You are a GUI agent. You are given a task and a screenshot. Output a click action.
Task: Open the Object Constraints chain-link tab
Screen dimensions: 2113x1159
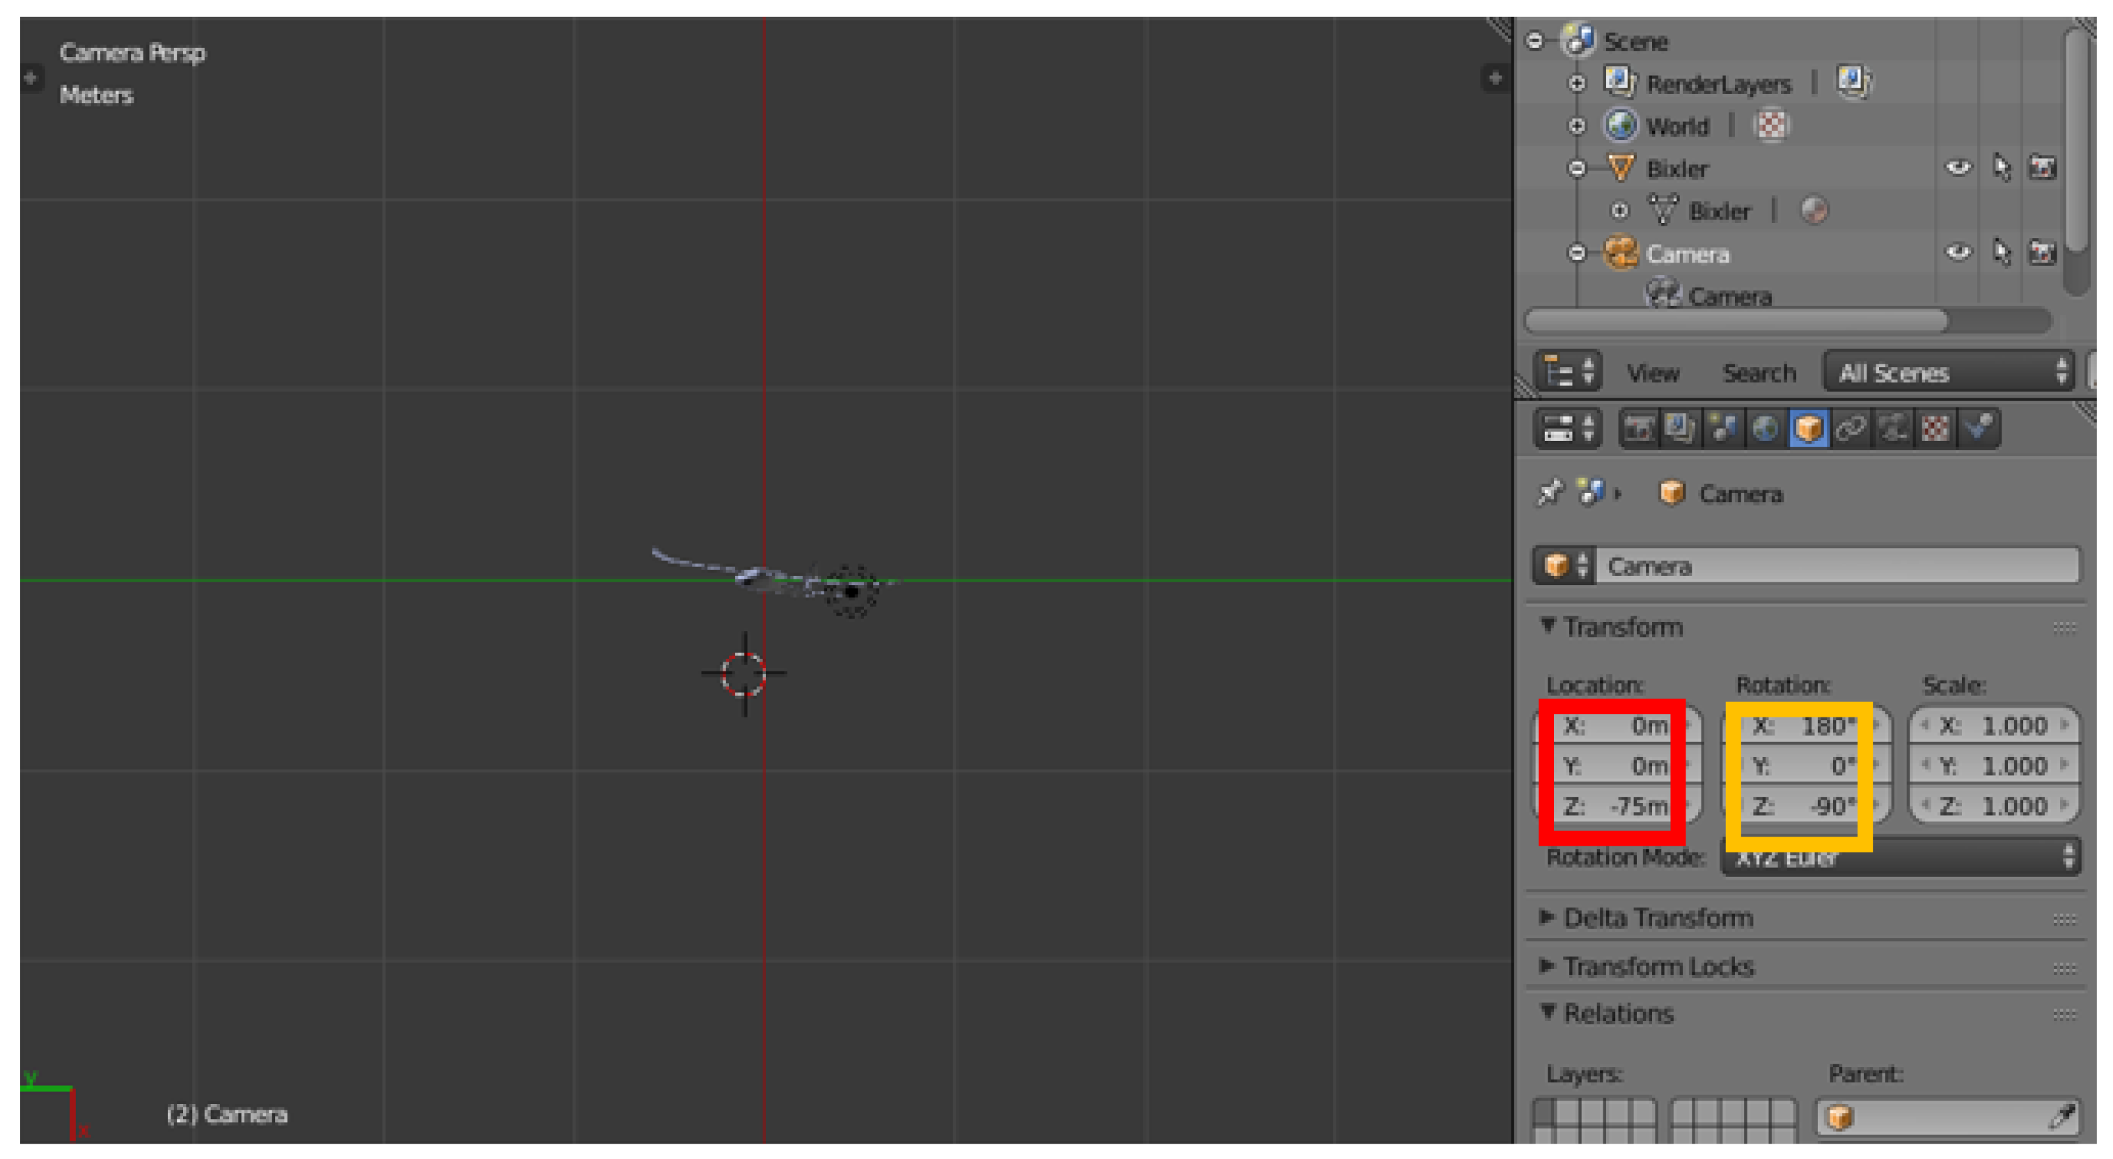[x=1851, y=428]
